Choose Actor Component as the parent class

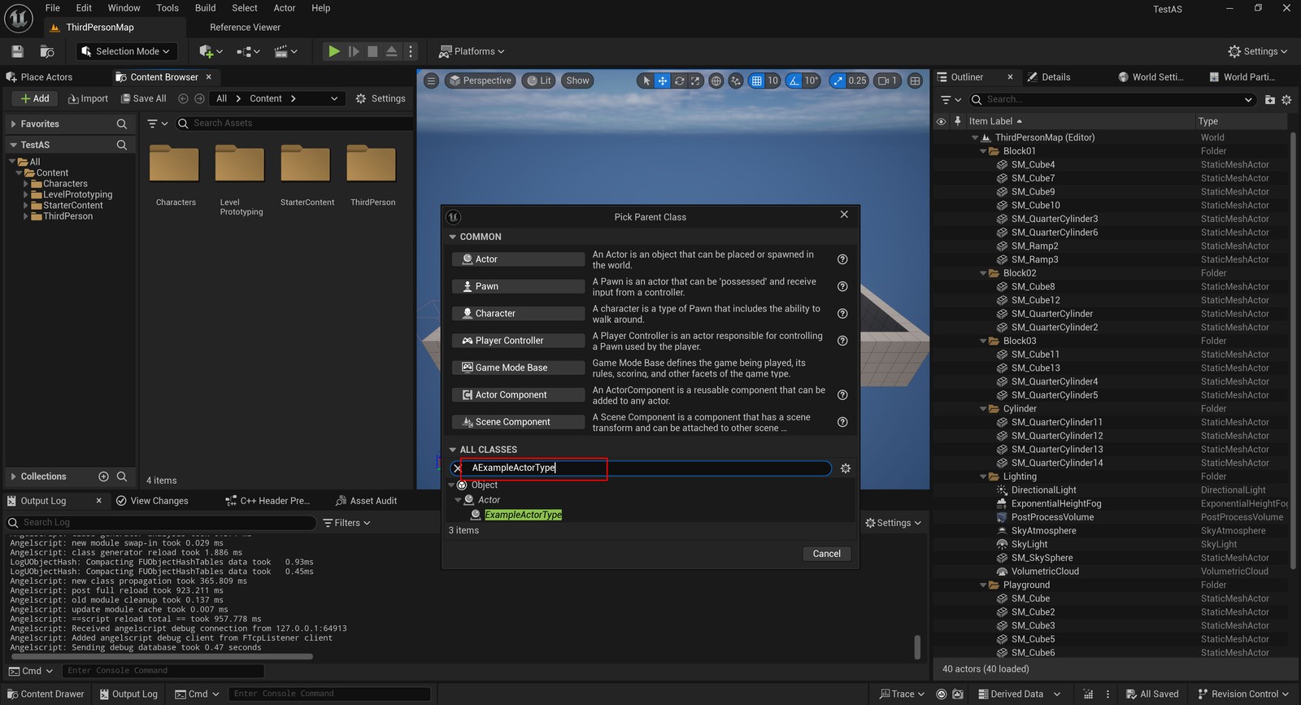pyautogui.click(x=518, y=395)
